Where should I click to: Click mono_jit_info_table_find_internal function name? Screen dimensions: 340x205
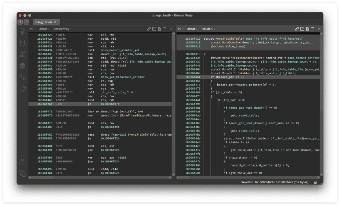[274, 39]
